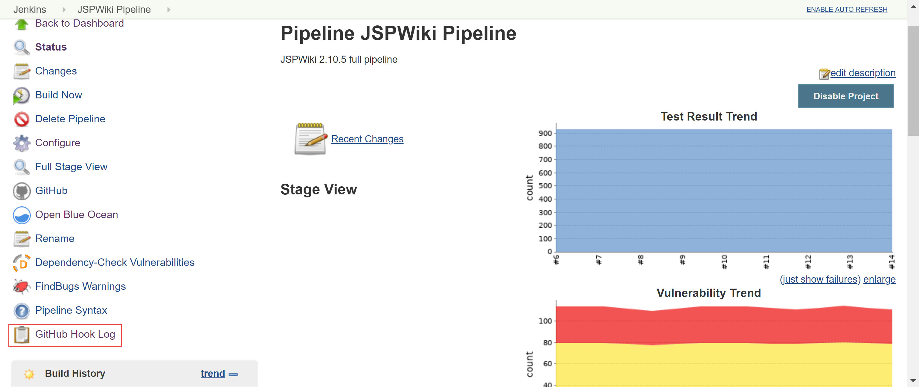Open the Full Stage View link
The width and height of the screenshot is (919, 387).
(71, 167)
